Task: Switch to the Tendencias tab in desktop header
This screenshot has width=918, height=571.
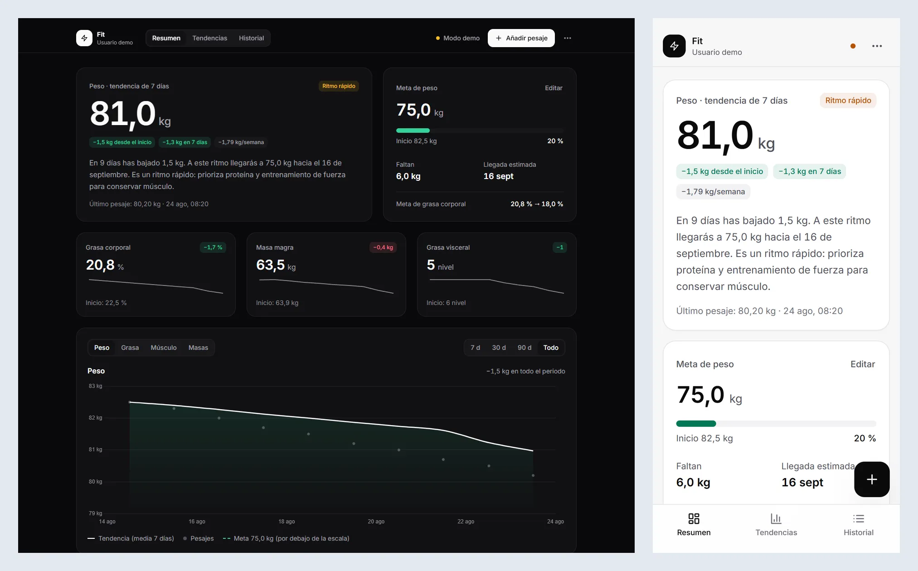Action: [209, 38]
